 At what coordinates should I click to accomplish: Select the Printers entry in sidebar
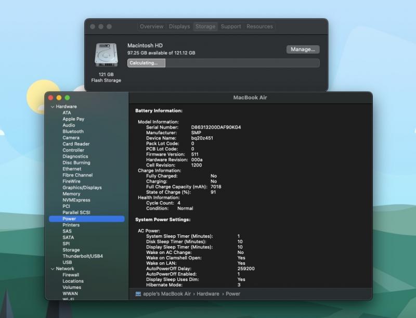coord(71,225)
